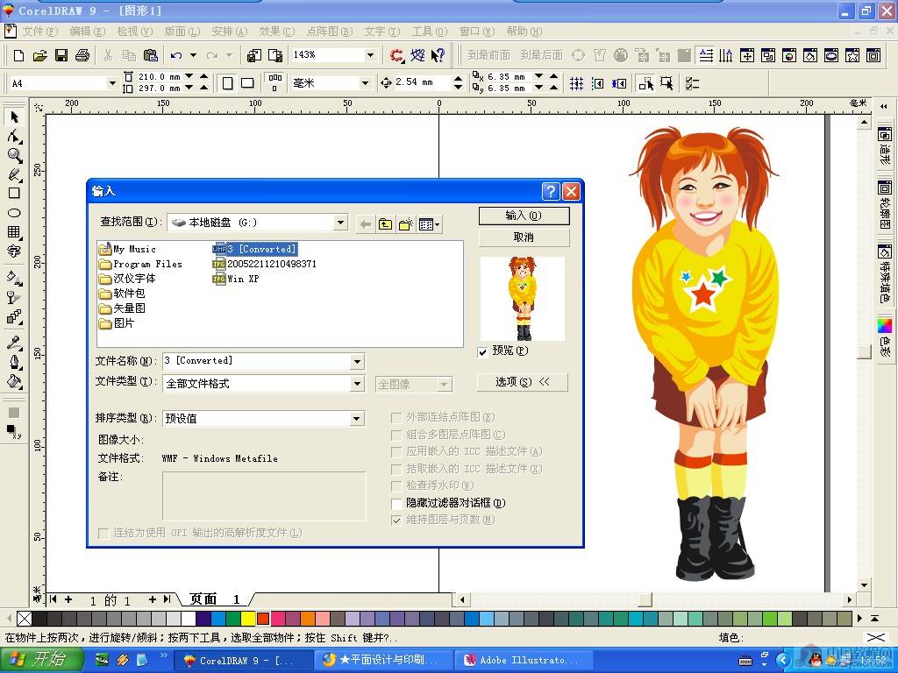Open the Outline pen tool flyout
Image resolution: width=898 pixels, height=673 pixels.
[x=14, y=362]
